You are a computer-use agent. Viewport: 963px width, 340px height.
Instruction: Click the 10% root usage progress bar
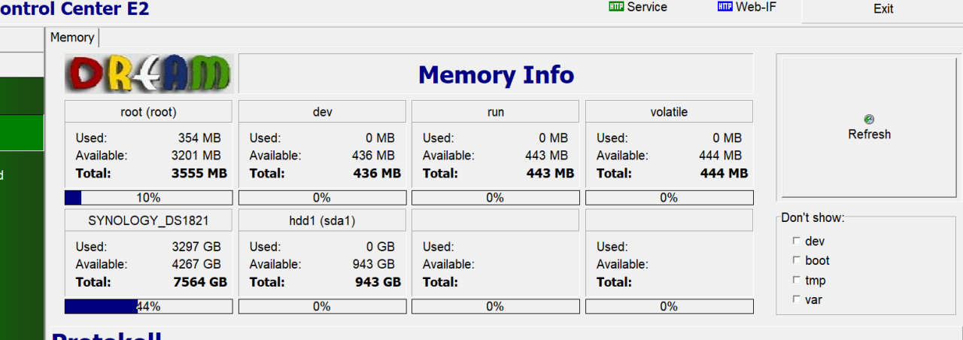[x=148, y=198]
